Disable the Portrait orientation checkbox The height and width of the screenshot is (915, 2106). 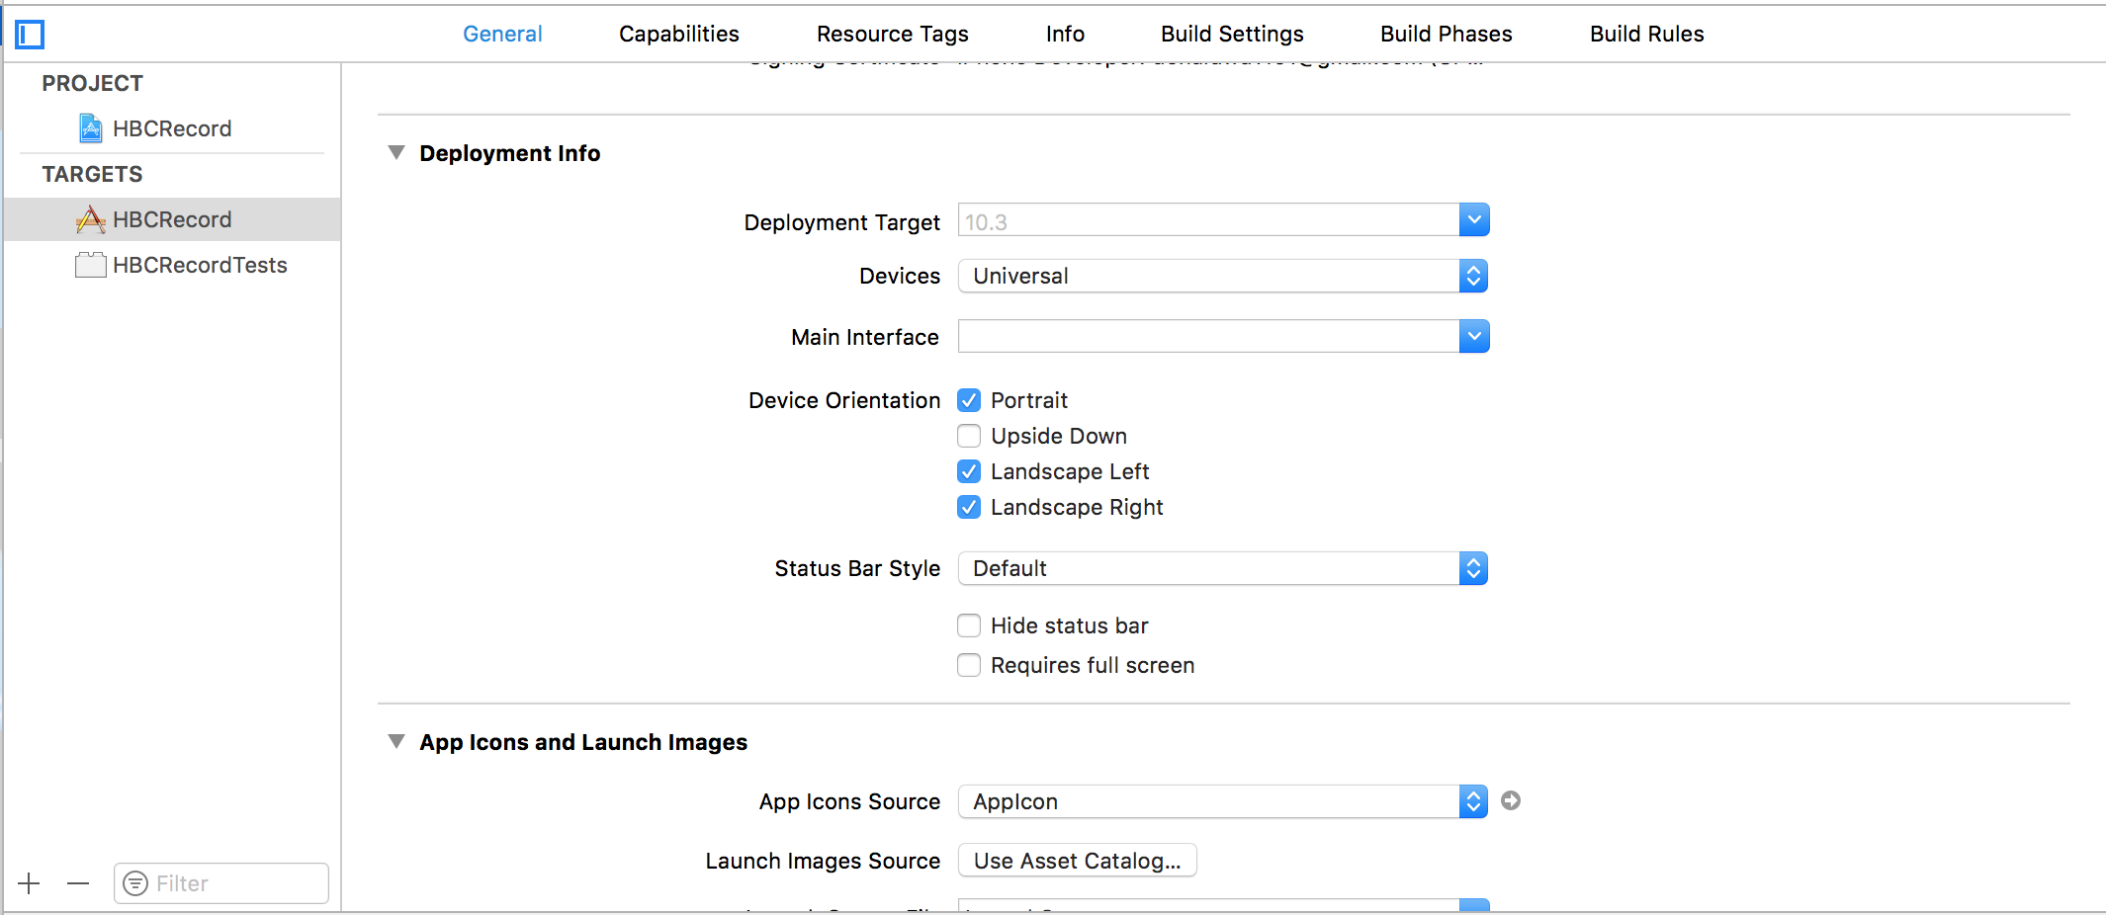click(x=969, y=400)
